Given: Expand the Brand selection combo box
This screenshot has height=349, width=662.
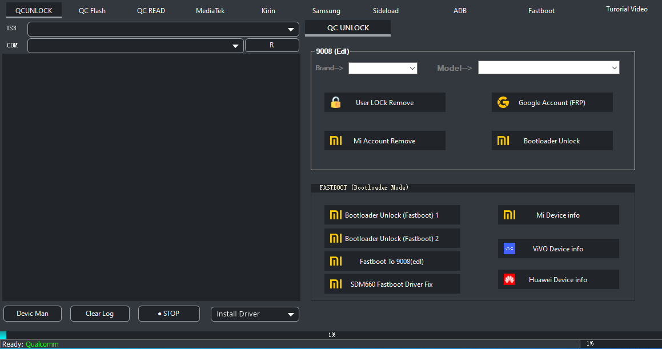Looking at the screenshot, I should pos(383,68).
